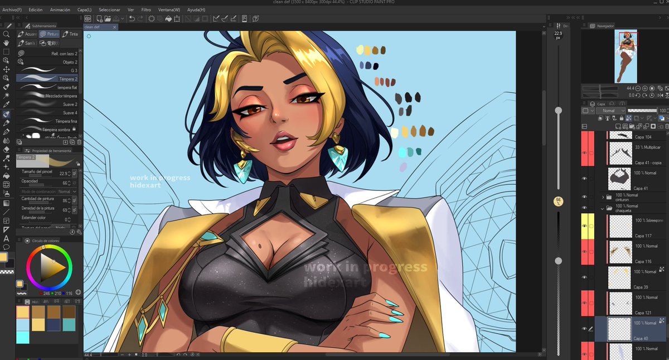Select the Témpera fina brush
669x360 pixels.
(x=47, y=121)
